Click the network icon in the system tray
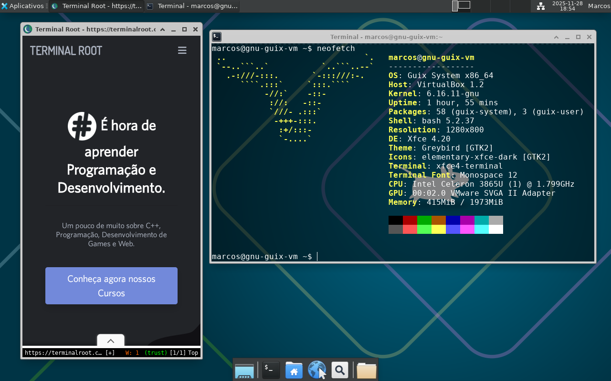The image size is (611, 381). [541, 6]
